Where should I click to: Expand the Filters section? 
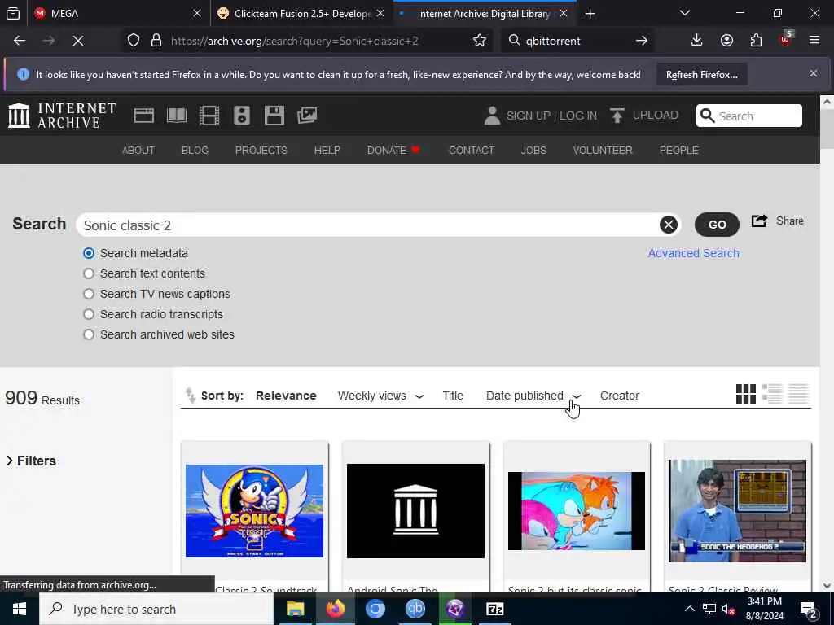(x=31, y=461)
